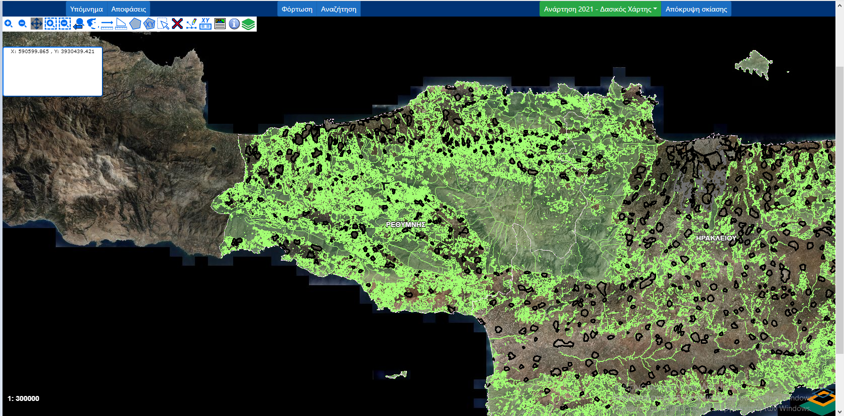Open the Υπόμνημα menu
Image resolution: width=844 pixels, height=416 pixels.
[x=86, y=9]
